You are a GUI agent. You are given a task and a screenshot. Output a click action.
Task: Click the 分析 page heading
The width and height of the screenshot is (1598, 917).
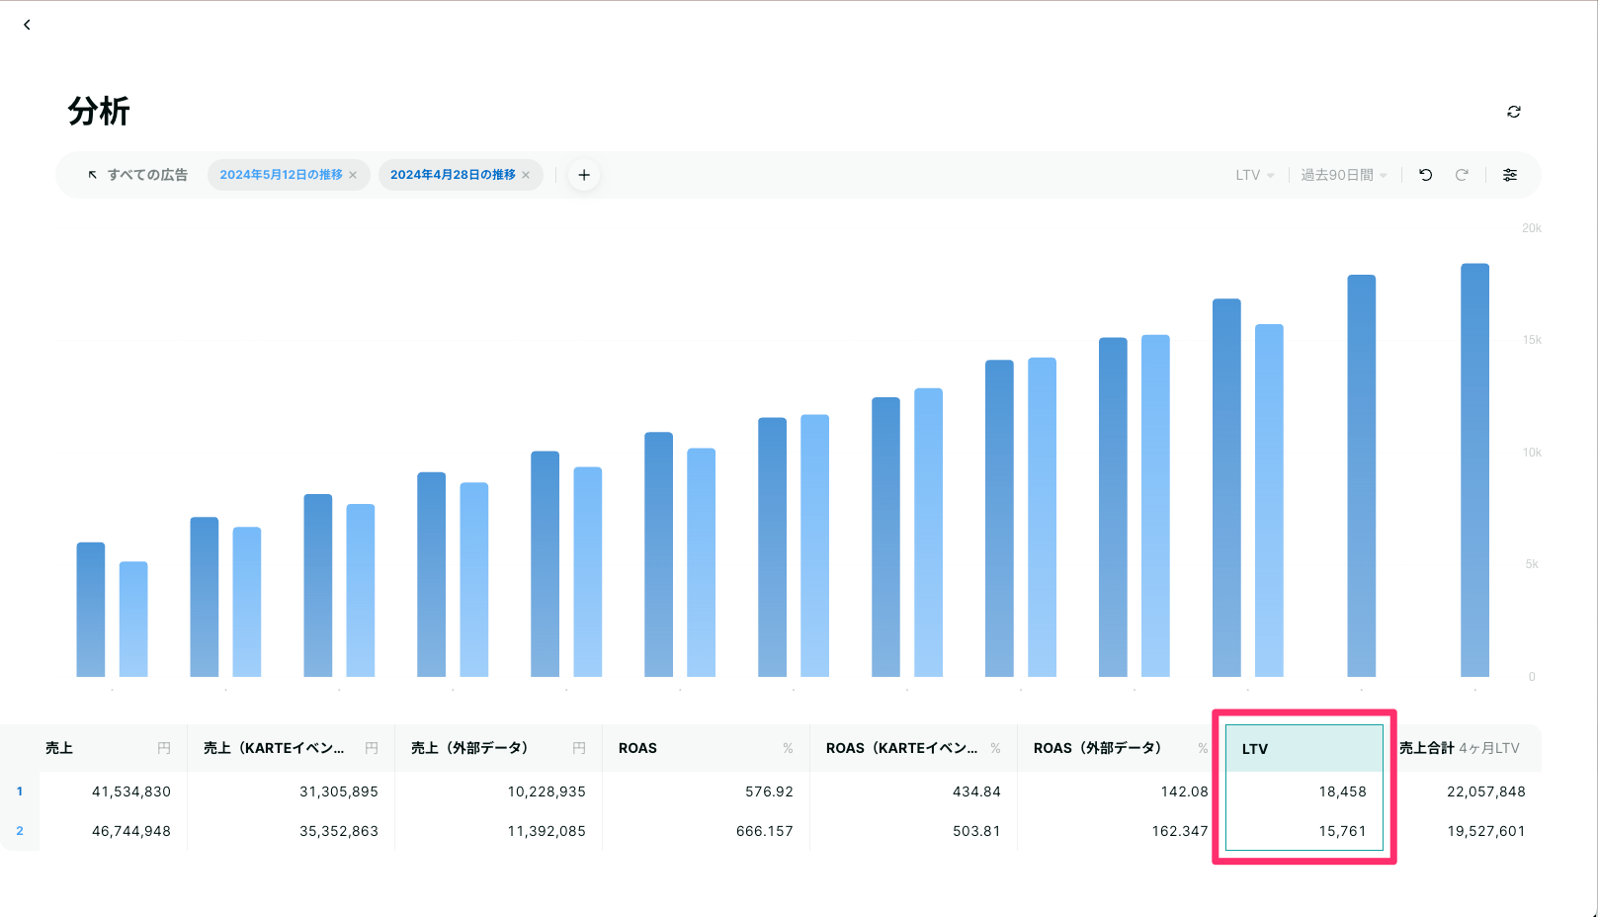[99, 111]
